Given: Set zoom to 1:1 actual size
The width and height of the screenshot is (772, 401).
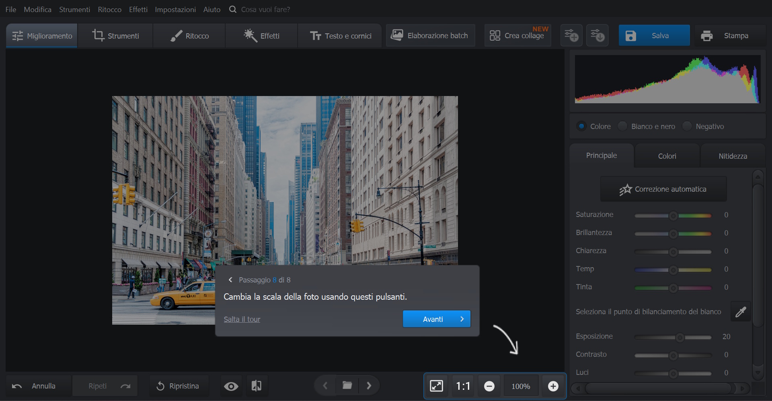Looking at the screenshot, I should 463,386.
